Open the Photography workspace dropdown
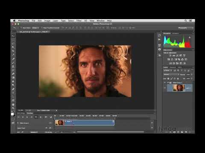Image resolution: width=205 pixels, height=153 pixels. click(x=186, y=28)
